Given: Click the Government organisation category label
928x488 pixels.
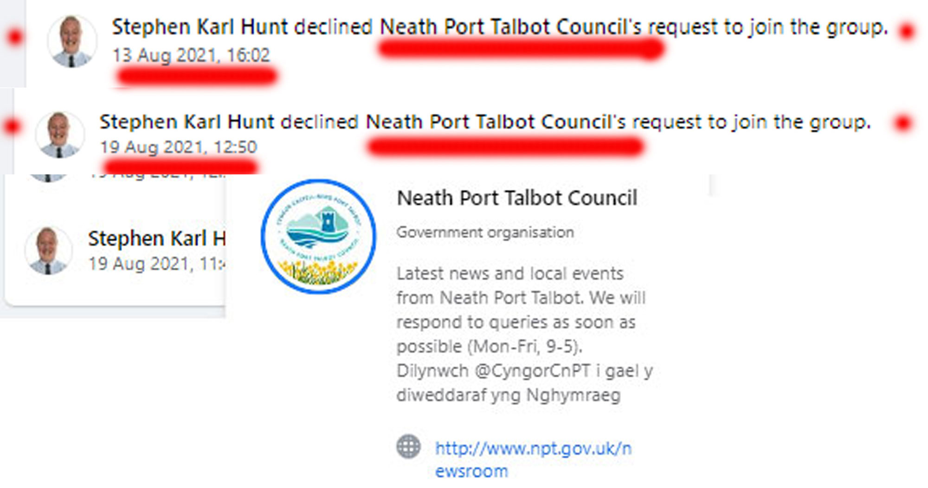Looking at the screenshot, I should tap(485, 232).
